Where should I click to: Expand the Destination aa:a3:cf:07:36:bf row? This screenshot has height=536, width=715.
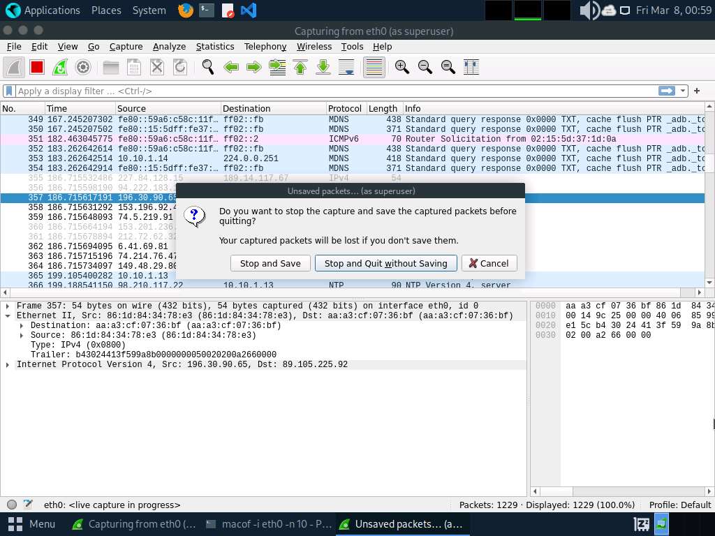click(x=22, y=325)
